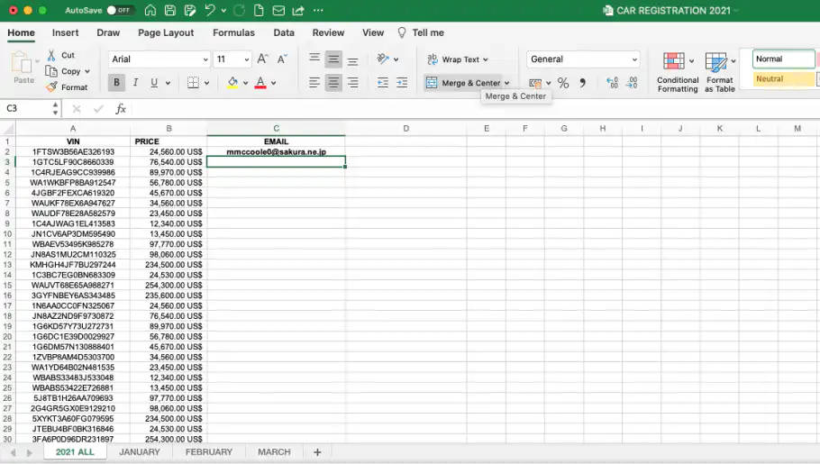The height and width of the screenshot is (464, 820).
Task: Open font size 11 dropdown
Action: pyautogui.click(x=247, y=59)
